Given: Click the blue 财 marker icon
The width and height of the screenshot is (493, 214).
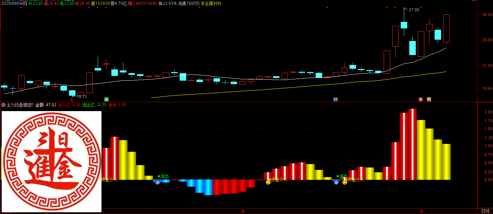Looking at the screenshot, I should [336, 99].
